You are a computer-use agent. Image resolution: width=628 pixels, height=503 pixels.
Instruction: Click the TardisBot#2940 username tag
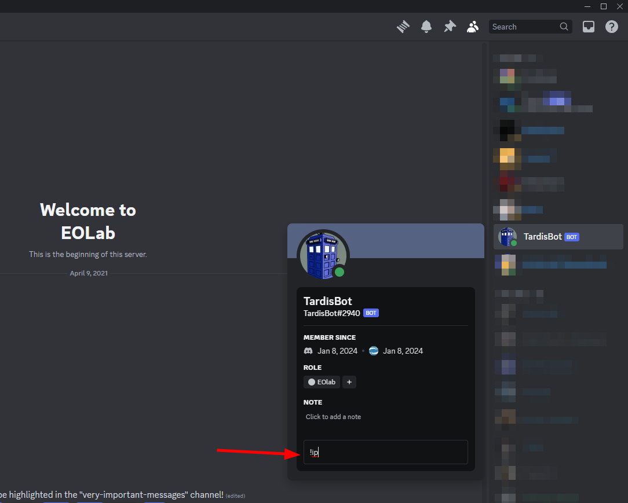[x=331, y=313]
